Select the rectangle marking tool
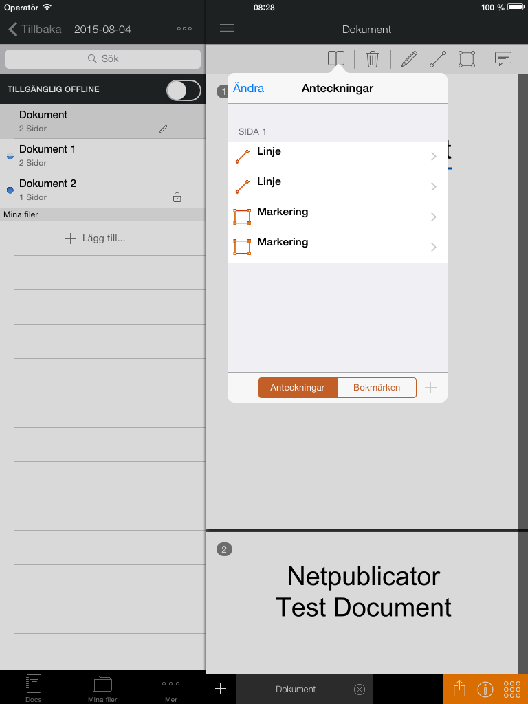Image resolution: width=528 pixels, height=704 pixels. pyautogui.click(x=467, y=59)
